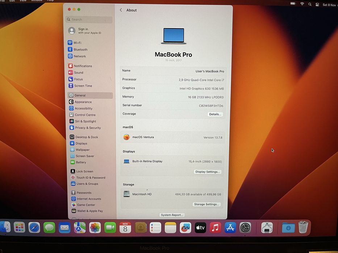Click System Settings Dock icon
Viewport: 338px width, 253px height.
(x=245, y=228)
